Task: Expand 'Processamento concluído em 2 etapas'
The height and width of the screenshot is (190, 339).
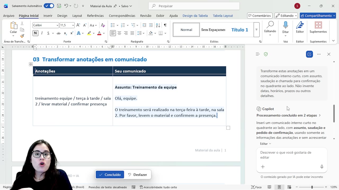Action: coord(288,115)
